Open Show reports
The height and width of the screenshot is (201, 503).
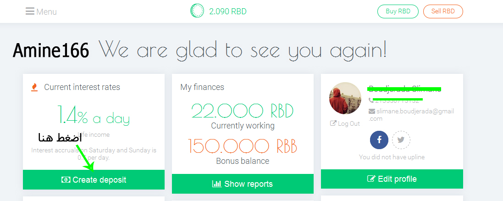243,184
